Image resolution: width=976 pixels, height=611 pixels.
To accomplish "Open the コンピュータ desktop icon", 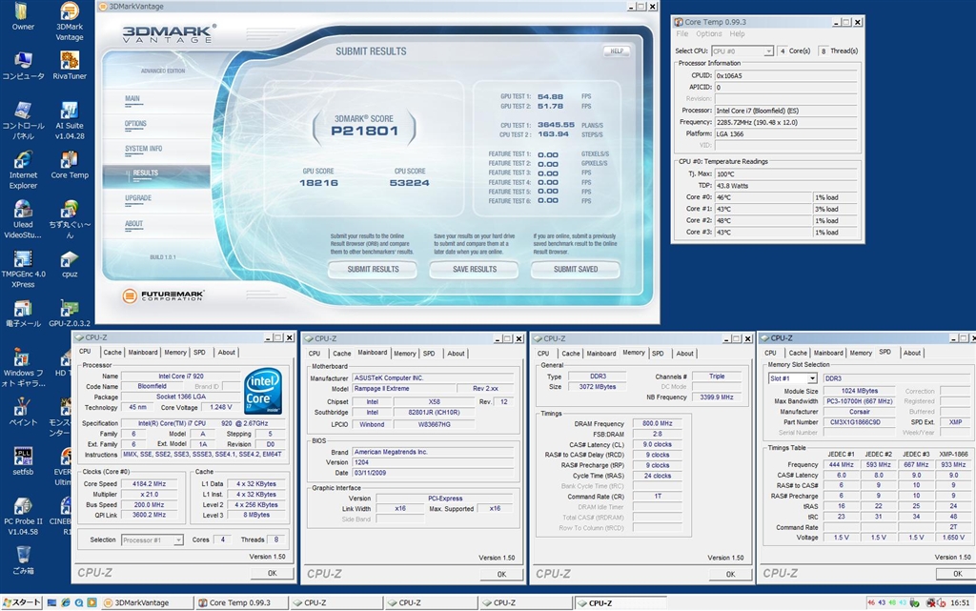I will [23, 66].
